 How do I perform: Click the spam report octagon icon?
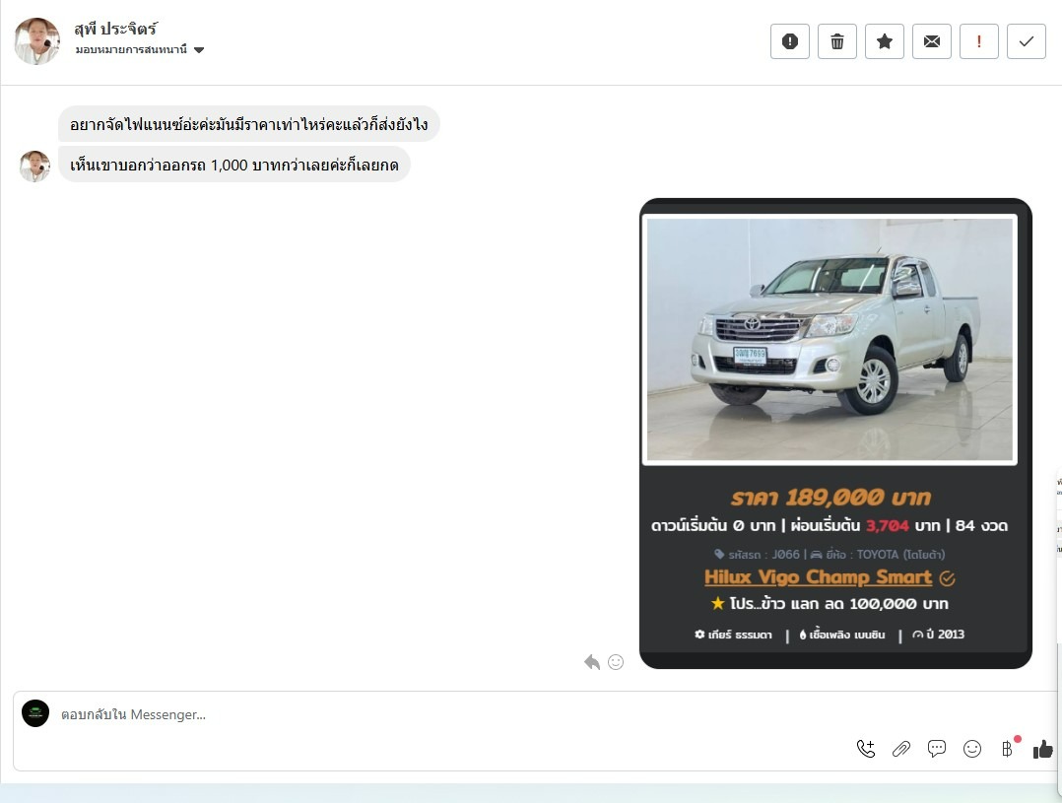point(789,41)
